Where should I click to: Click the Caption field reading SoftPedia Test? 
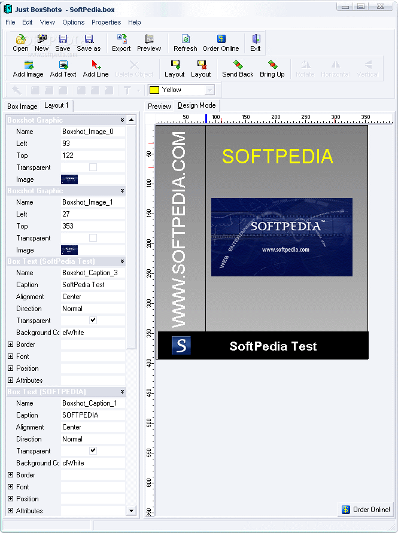(x=93, y=285)
